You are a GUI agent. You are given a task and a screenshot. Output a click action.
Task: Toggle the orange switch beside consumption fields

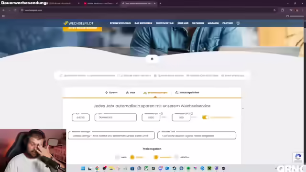click(205, 117)
